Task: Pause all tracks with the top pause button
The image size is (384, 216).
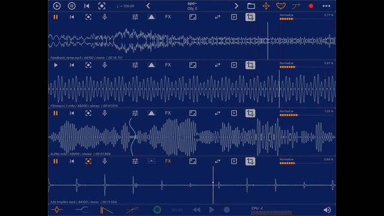Action: pos(72,6)
